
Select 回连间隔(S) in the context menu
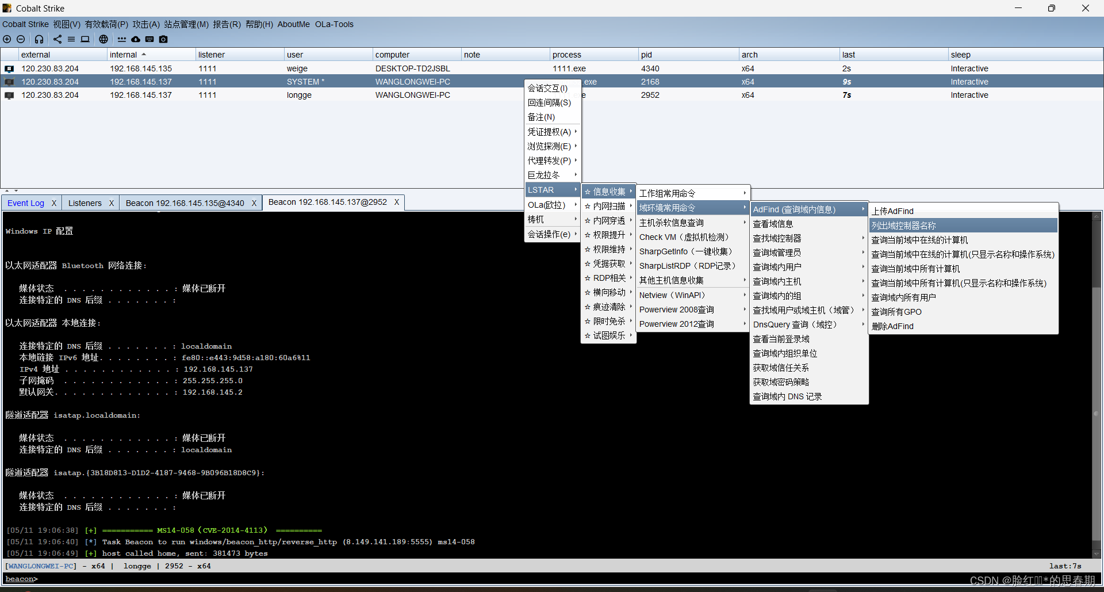pyautogui.click(x=553, y=102)
